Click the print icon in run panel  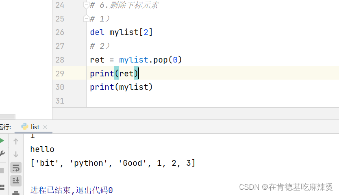(16, 193)
